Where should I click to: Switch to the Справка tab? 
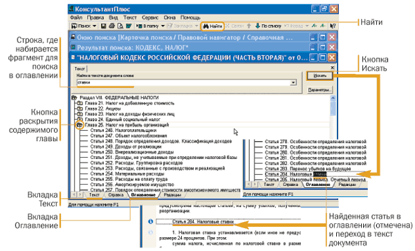pyautogui.click(x=116, y=195)
